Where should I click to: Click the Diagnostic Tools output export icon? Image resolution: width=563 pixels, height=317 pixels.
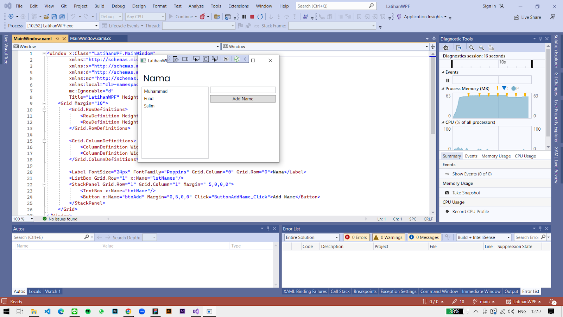point(459,48)
